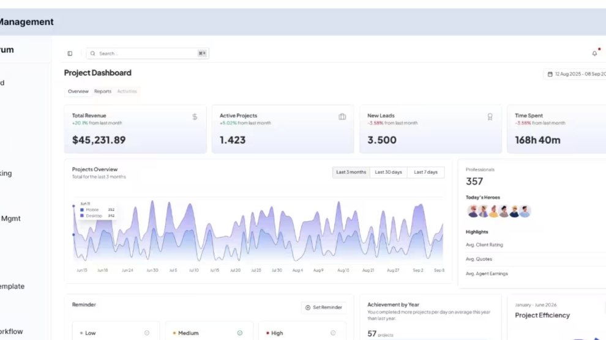Click the briefcase icon in Active Projects
The image size is (606, 340).
(x=342, y=117)
